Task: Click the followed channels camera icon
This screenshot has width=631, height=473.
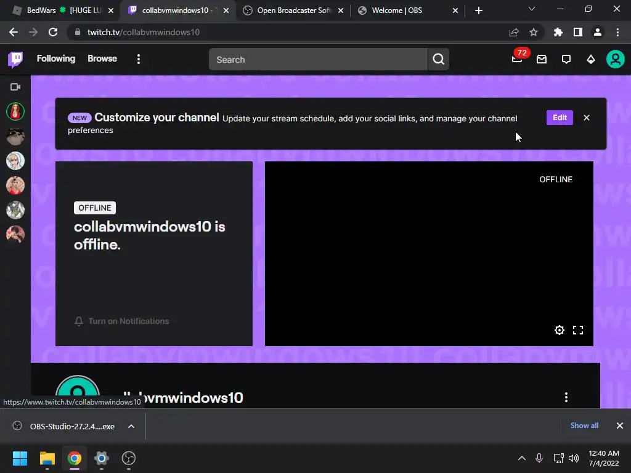Action: pos(15,87)
